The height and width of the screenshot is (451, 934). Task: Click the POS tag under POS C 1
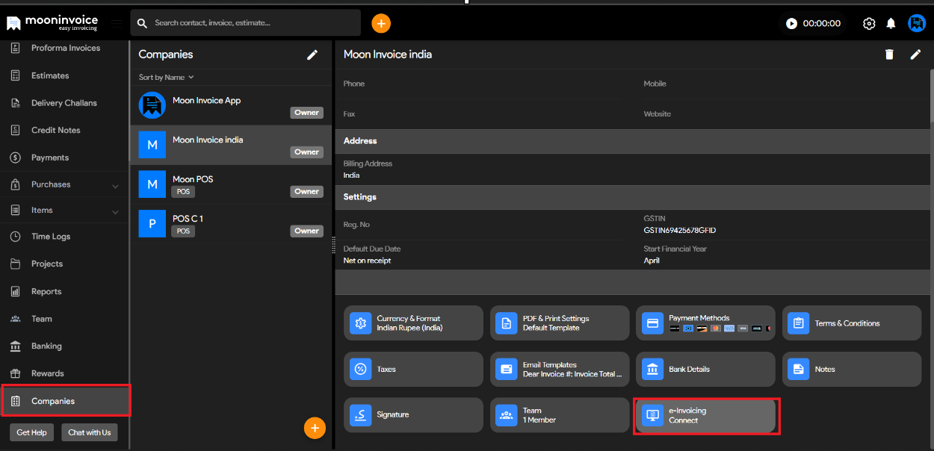click(x=183, y=231)
